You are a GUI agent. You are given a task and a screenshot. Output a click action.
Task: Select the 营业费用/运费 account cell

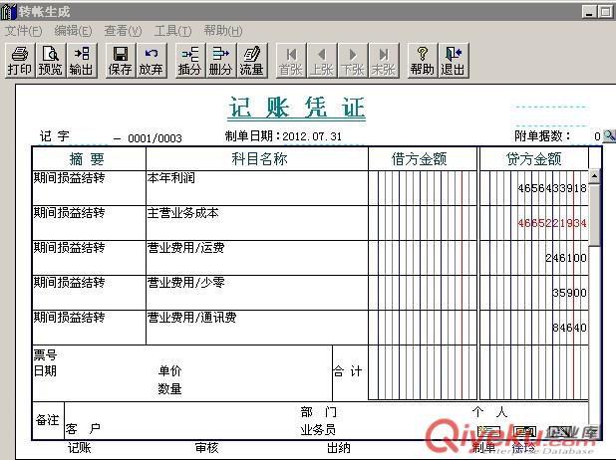coord(257,258)
